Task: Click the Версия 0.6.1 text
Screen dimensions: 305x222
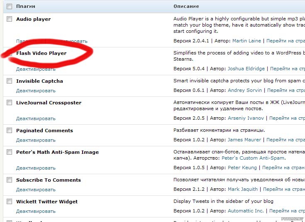Action: (189, 91)
